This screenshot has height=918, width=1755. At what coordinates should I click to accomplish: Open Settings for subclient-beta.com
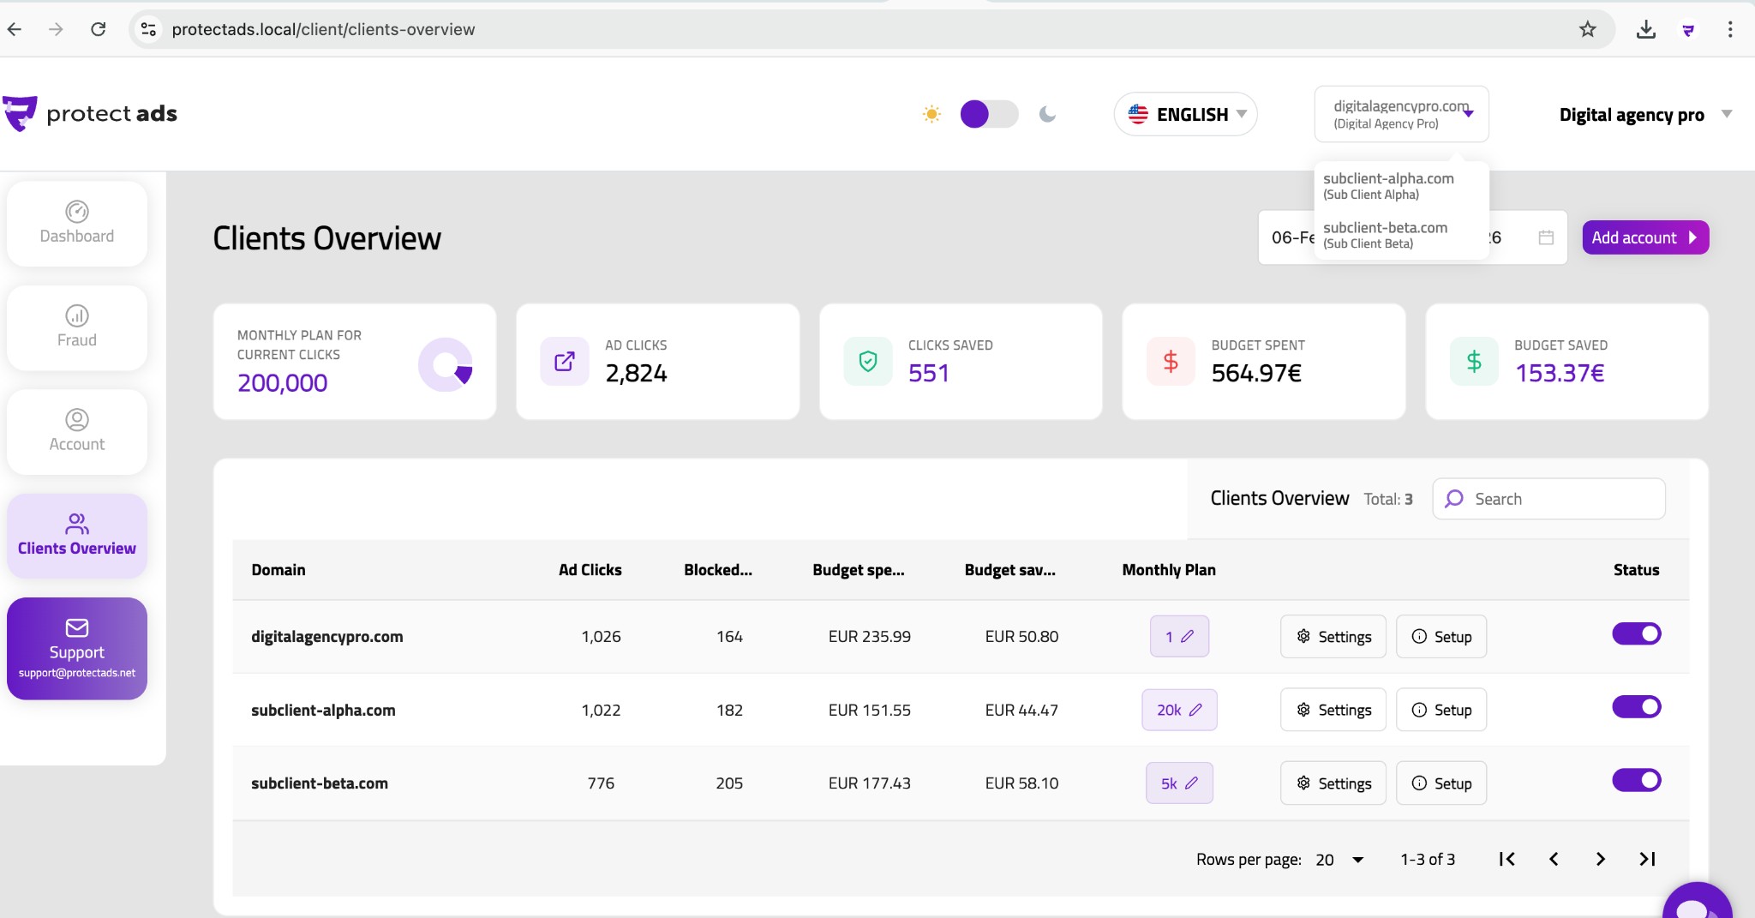click(x=1333, y=783)
